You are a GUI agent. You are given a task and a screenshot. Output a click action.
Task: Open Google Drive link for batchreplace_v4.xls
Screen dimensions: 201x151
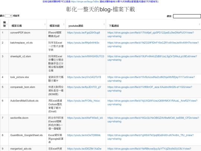point(153,44)
